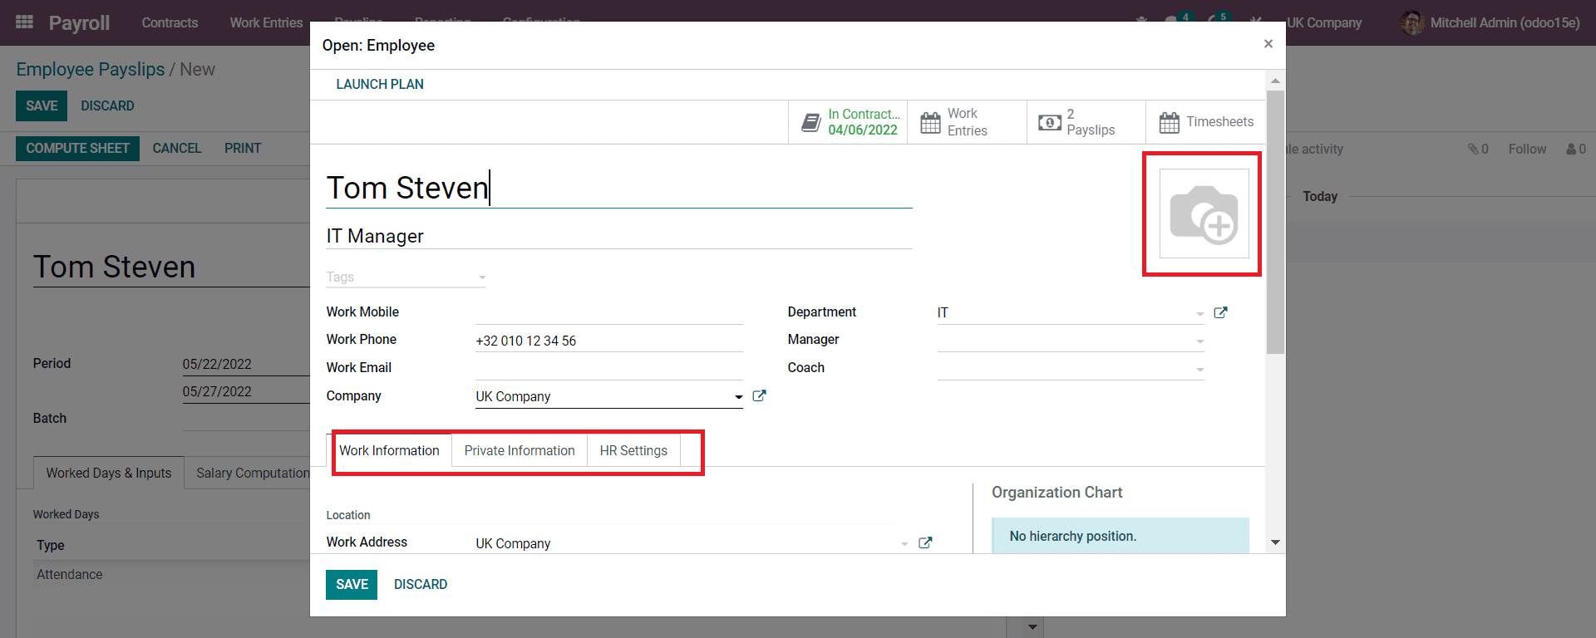Screen dimensions: 1596x638
Task: Expand the Work Address dropdown arrow
Action: [x=904, y=544]
